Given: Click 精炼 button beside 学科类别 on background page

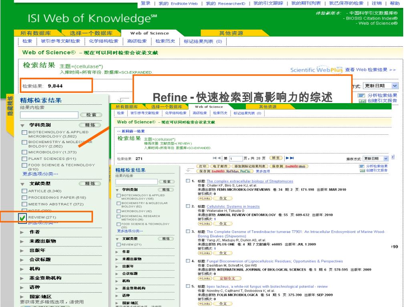Looking at the screenshot, I should (90, 125).
